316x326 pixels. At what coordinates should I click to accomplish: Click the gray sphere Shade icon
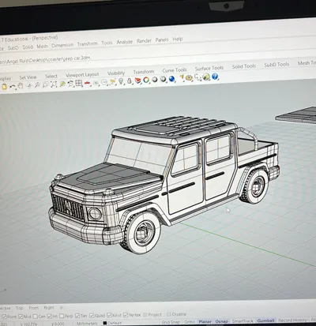[155, 79]
